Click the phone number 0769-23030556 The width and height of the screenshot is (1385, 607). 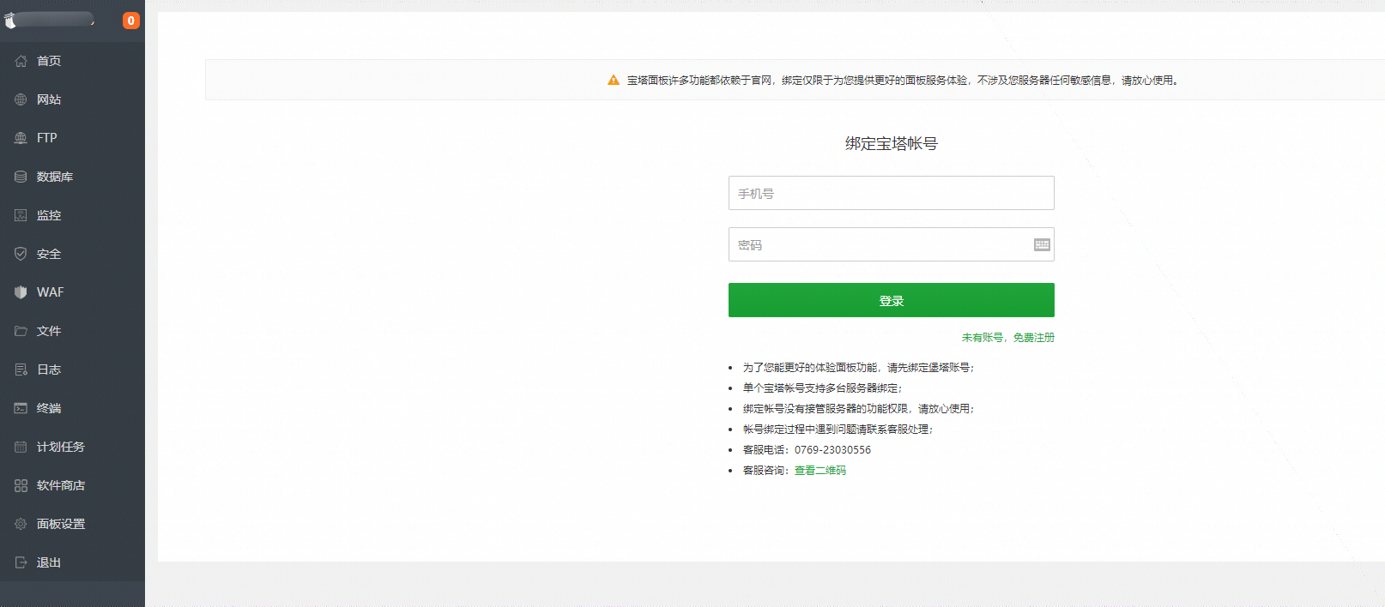[x=832, y=450]
